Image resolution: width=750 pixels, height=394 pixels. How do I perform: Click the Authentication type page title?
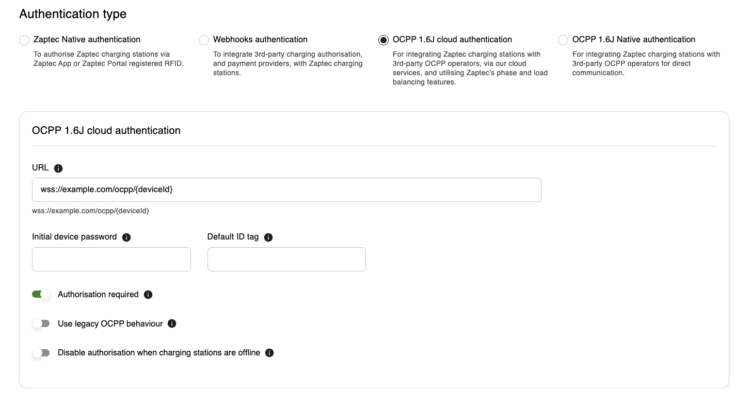point(72,14)
